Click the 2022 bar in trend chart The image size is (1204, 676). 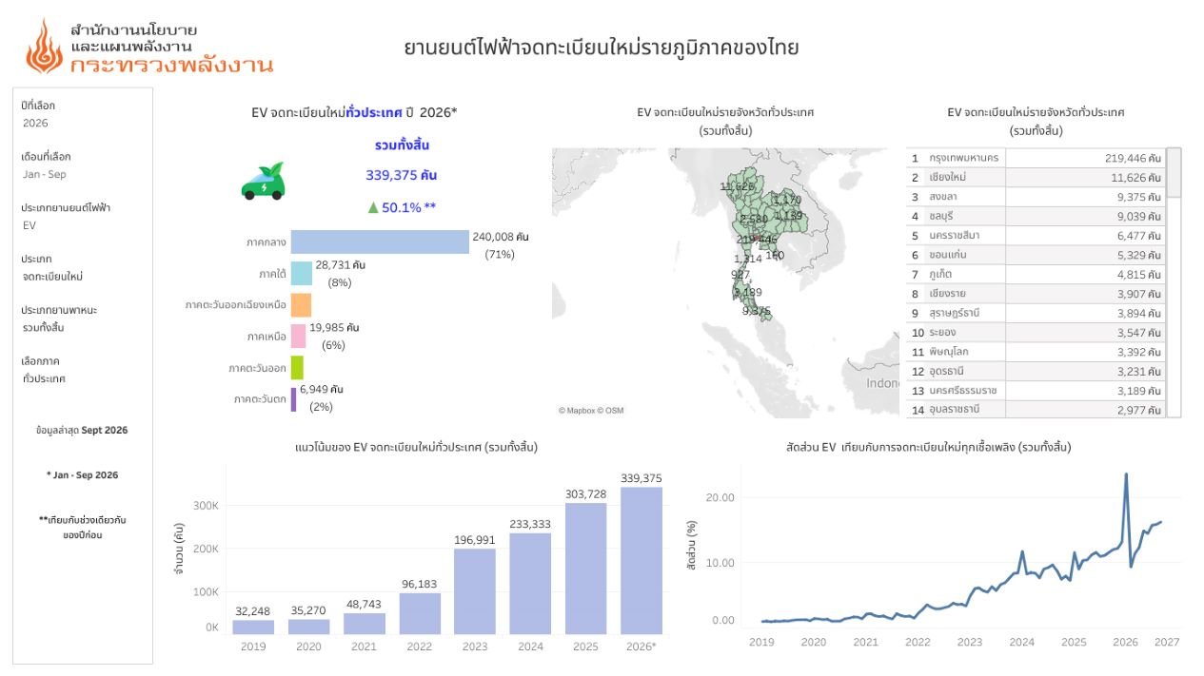420,613
